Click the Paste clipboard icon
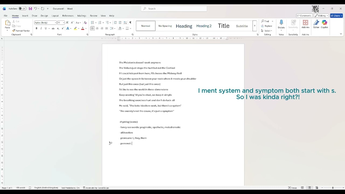345x194 pixels. click(x=8, y=23)
